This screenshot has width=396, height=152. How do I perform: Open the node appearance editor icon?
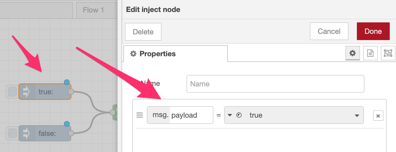click(388, 53)
